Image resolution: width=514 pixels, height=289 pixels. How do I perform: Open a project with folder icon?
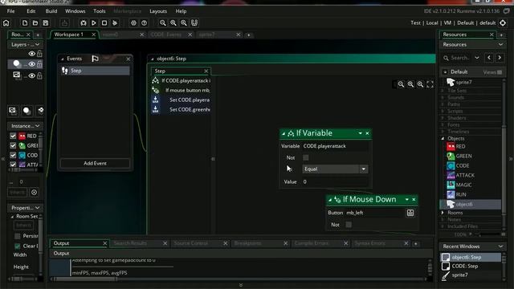(35, 23)
